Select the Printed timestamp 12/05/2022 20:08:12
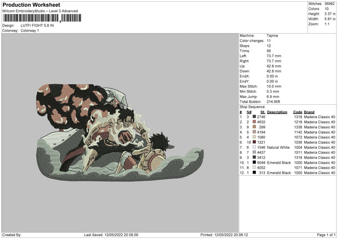Image resolution: width=338 pixels, height=239 pixels. (x=231, y=234)
